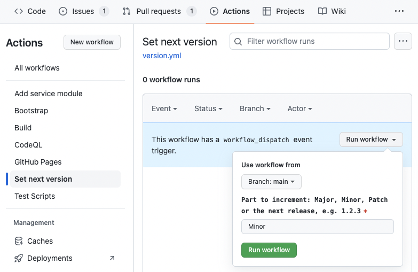Click the Issues circle-dot icon
This screenshot has width=418, height=272.
(x=63, y=11)
